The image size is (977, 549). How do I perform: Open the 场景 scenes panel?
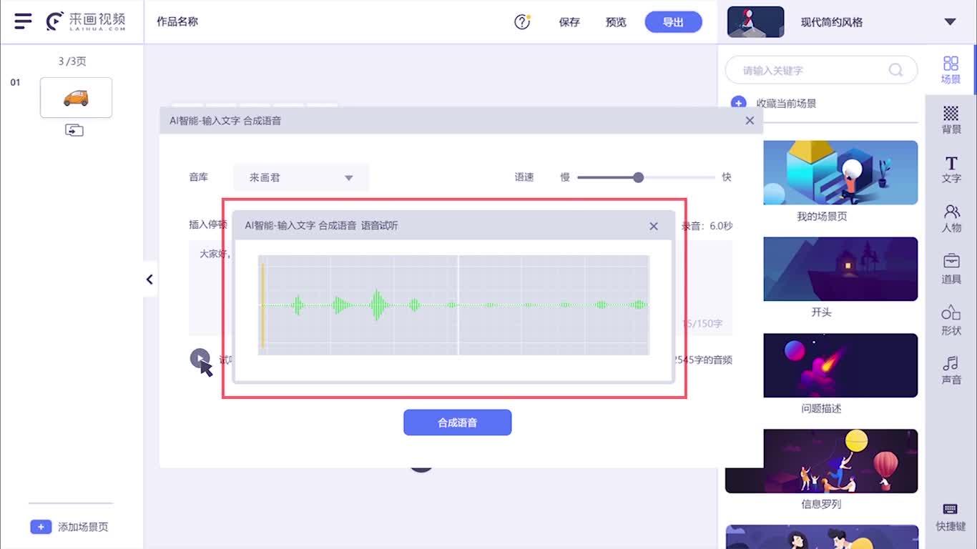951,70
